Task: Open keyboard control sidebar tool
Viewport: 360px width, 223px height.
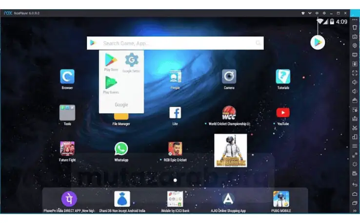Action: click(x=355, y=37)
